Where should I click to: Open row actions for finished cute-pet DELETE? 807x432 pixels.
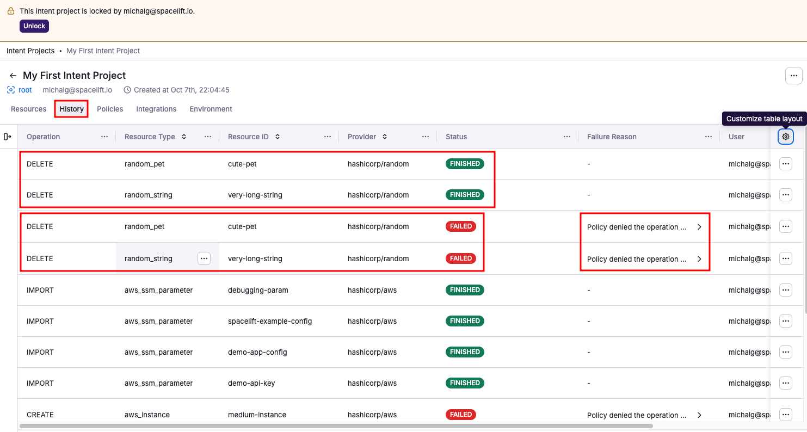click(785, 163)
